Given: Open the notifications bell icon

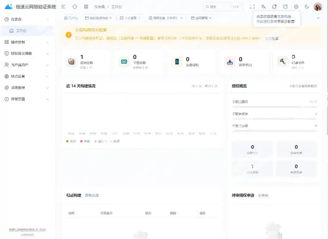Looking at the screenshot, I should click(x=274, y=7).
